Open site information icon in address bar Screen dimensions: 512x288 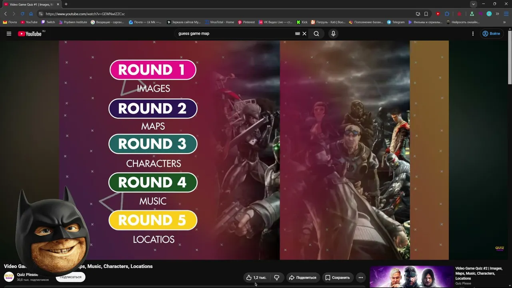tap(41, 14)
